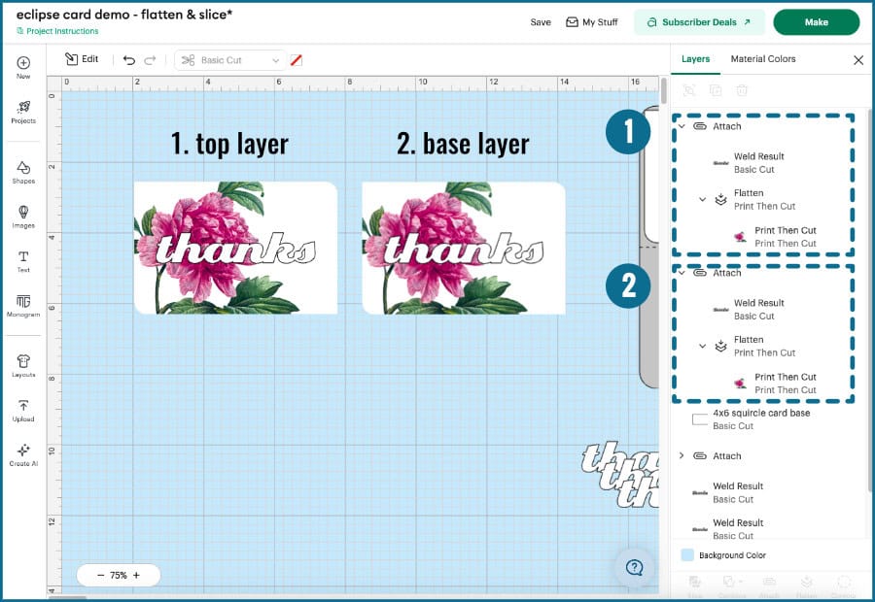875x602 pixels.
Task: Click the no-color swatch beside Basic Cut
Action: point(297,60)
